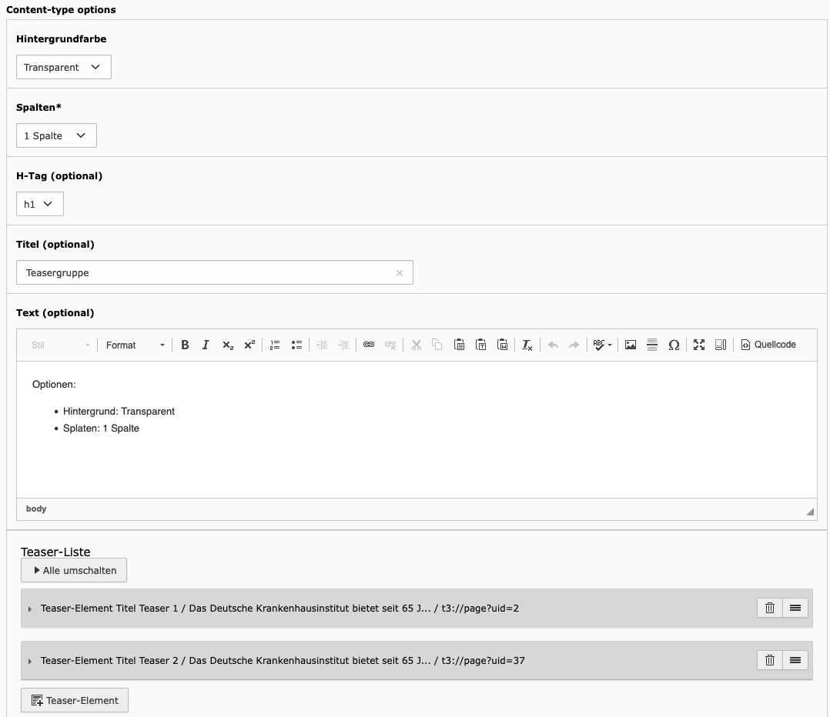Toggle subscript formatting
Viewport: 830px width, 717px height.
[228, 345]
